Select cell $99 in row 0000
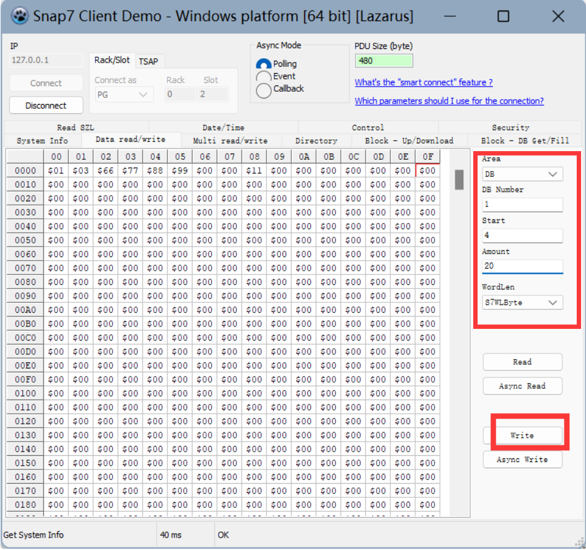Viewport: 586px width, 550px height. [180, 171]
